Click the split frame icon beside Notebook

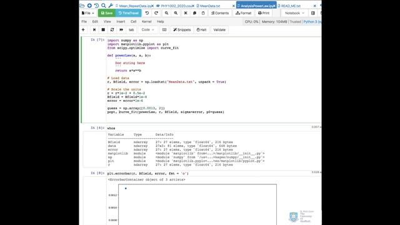pos(312,13)
